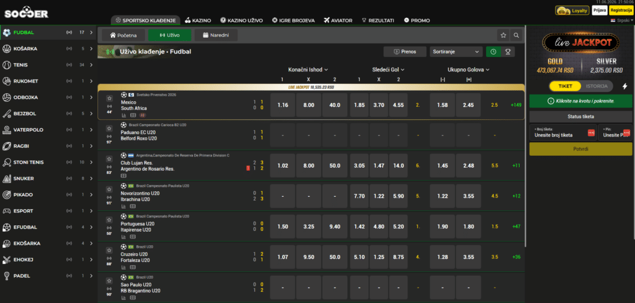
Task: Open pitch tracker icon for Club Lujan match
Action: [x=124, y=176]
